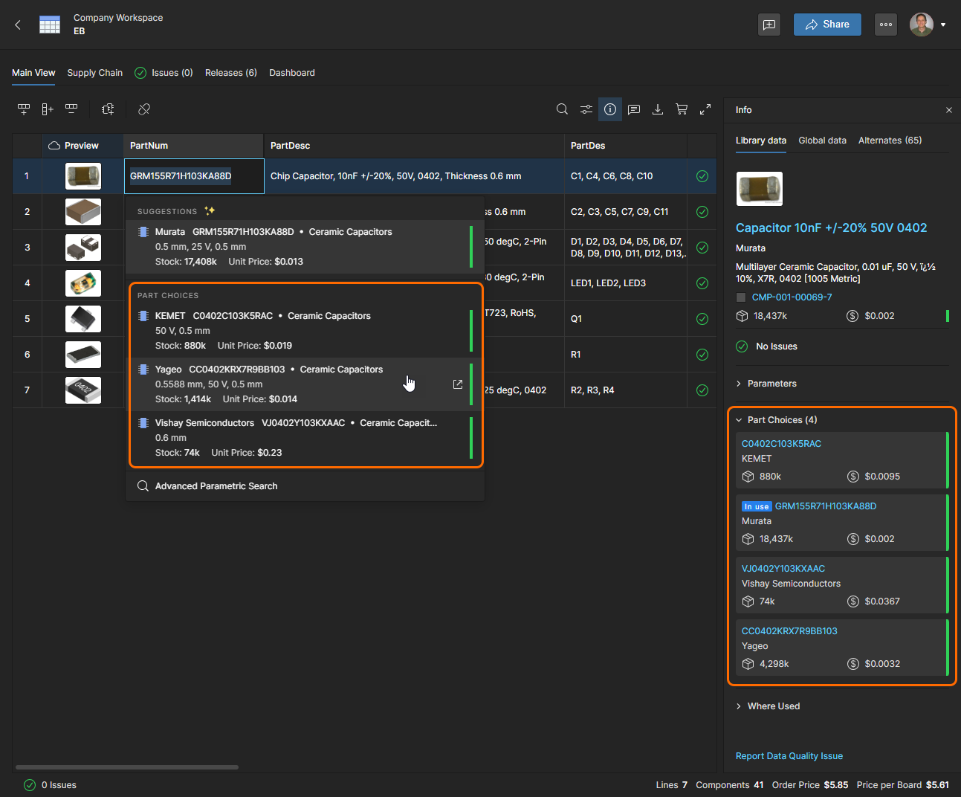Expand the Where Used section
The image size is (961, 797).
[773, 706]
